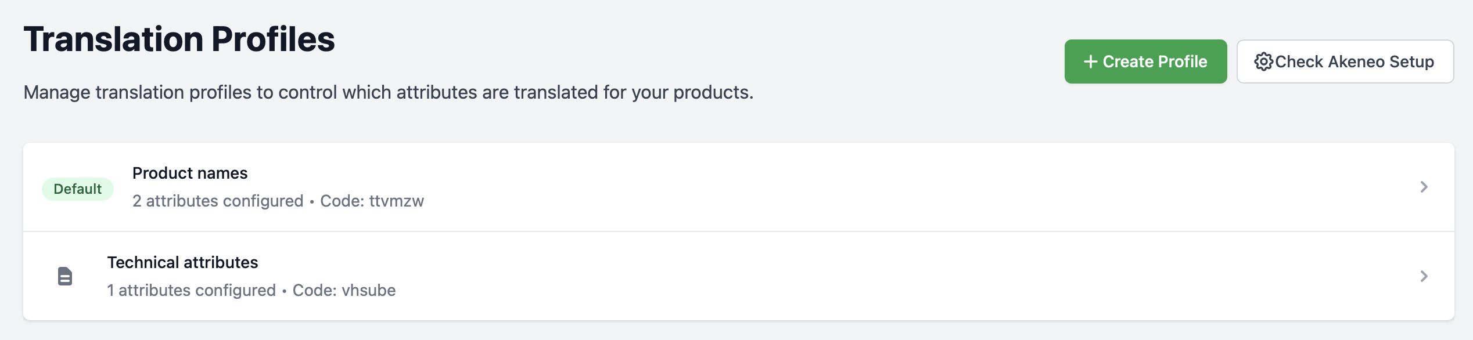
Task: Click the "1 attributes configured" text
Action: [x=191, y=290]
